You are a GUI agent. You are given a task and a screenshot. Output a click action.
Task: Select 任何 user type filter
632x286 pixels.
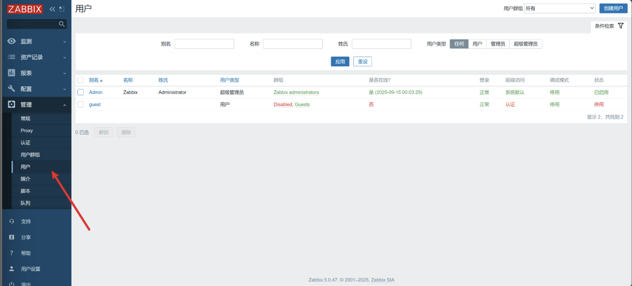[459, 44]
